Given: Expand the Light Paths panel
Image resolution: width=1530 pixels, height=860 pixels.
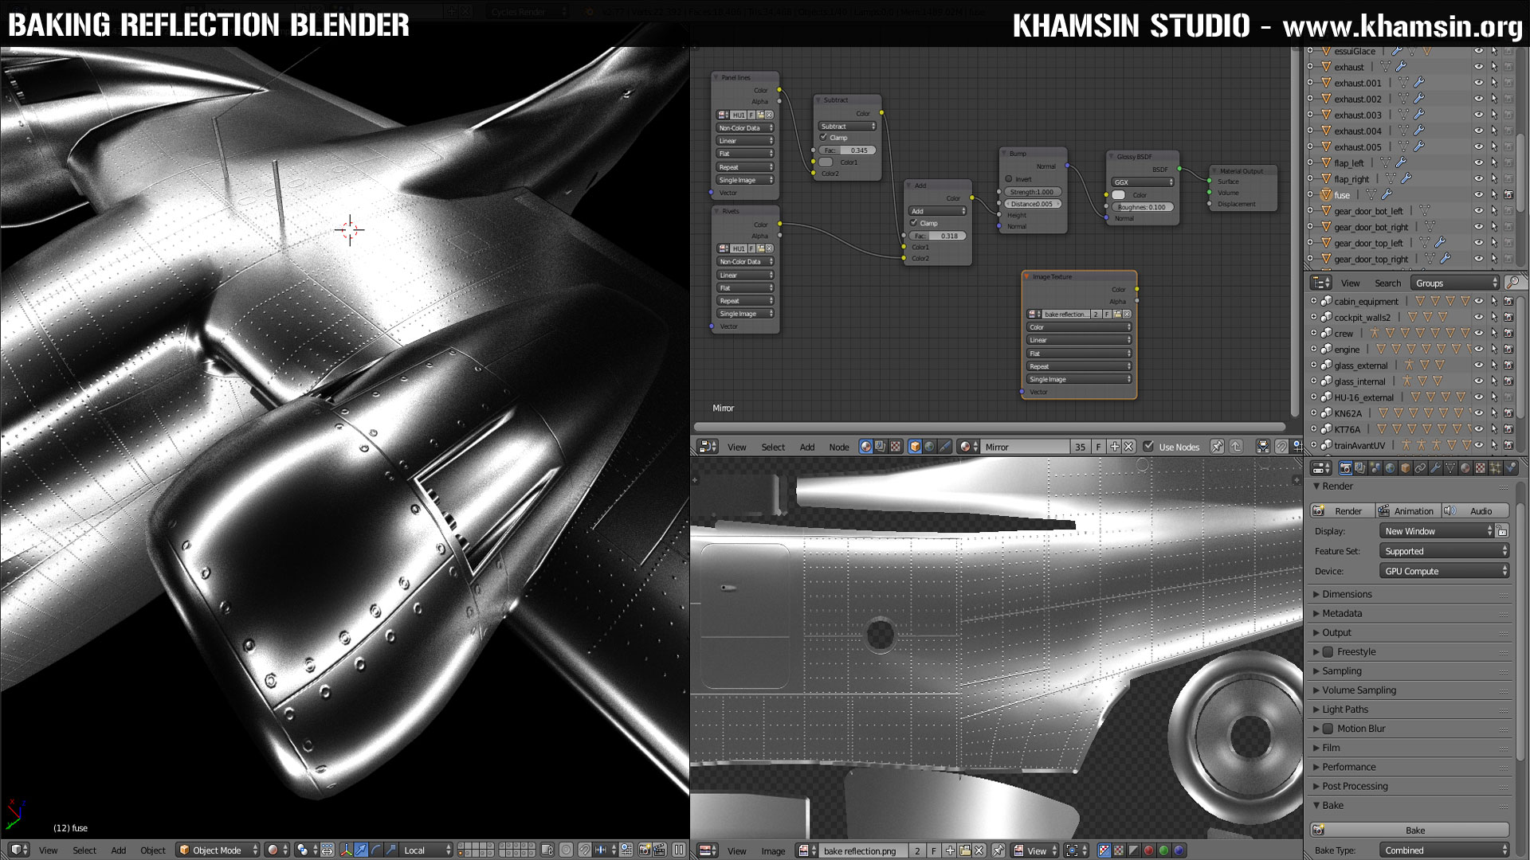Looking at the screenshot, I should 1345,709.
